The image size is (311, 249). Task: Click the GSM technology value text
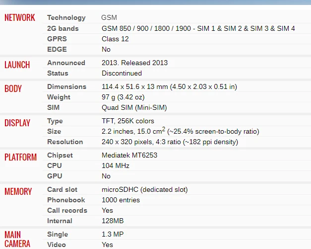click(x=109, y=18)
